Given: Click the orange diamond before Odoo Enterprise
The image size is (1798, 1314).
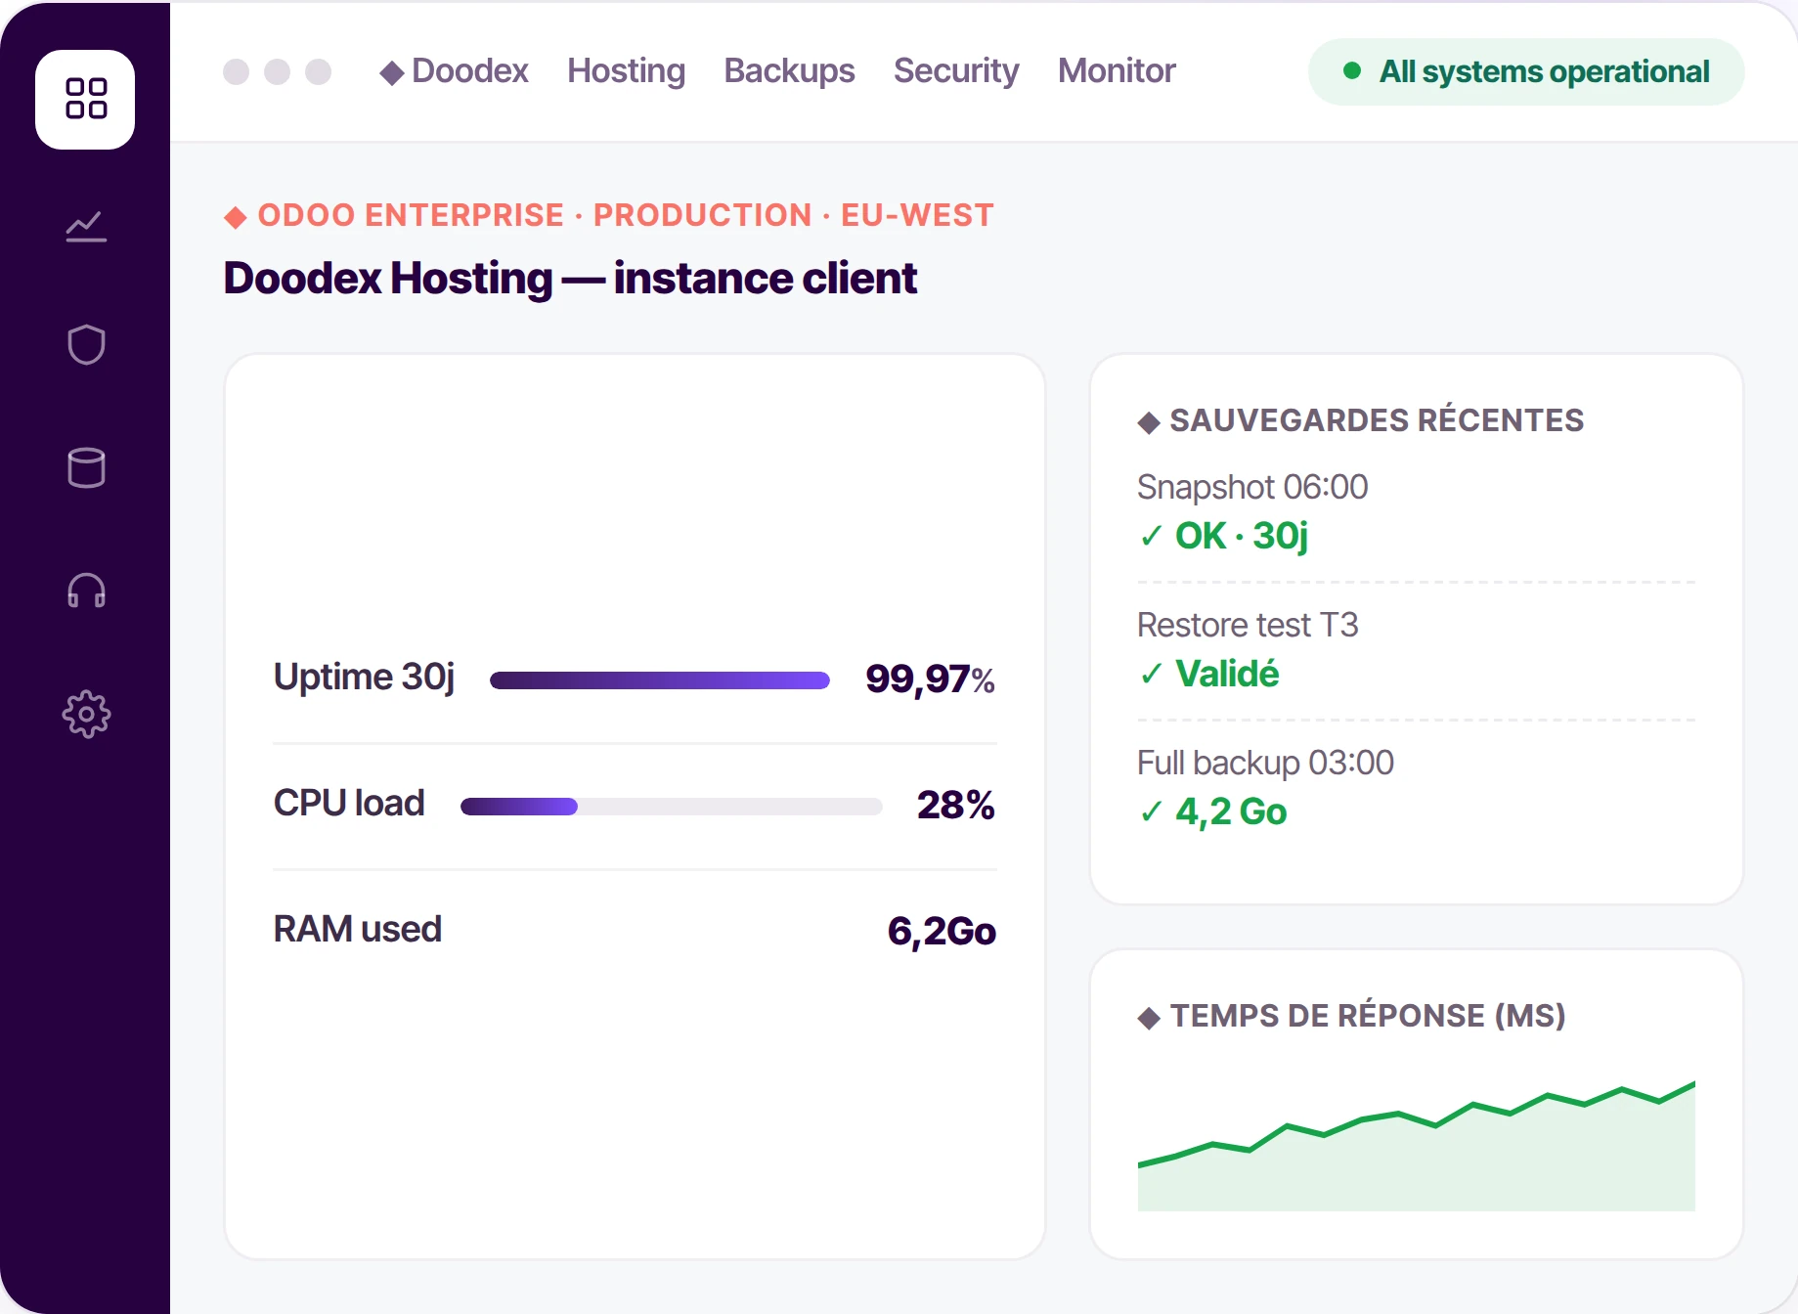Looking at the screenshot, I should [x=235, y=217].
